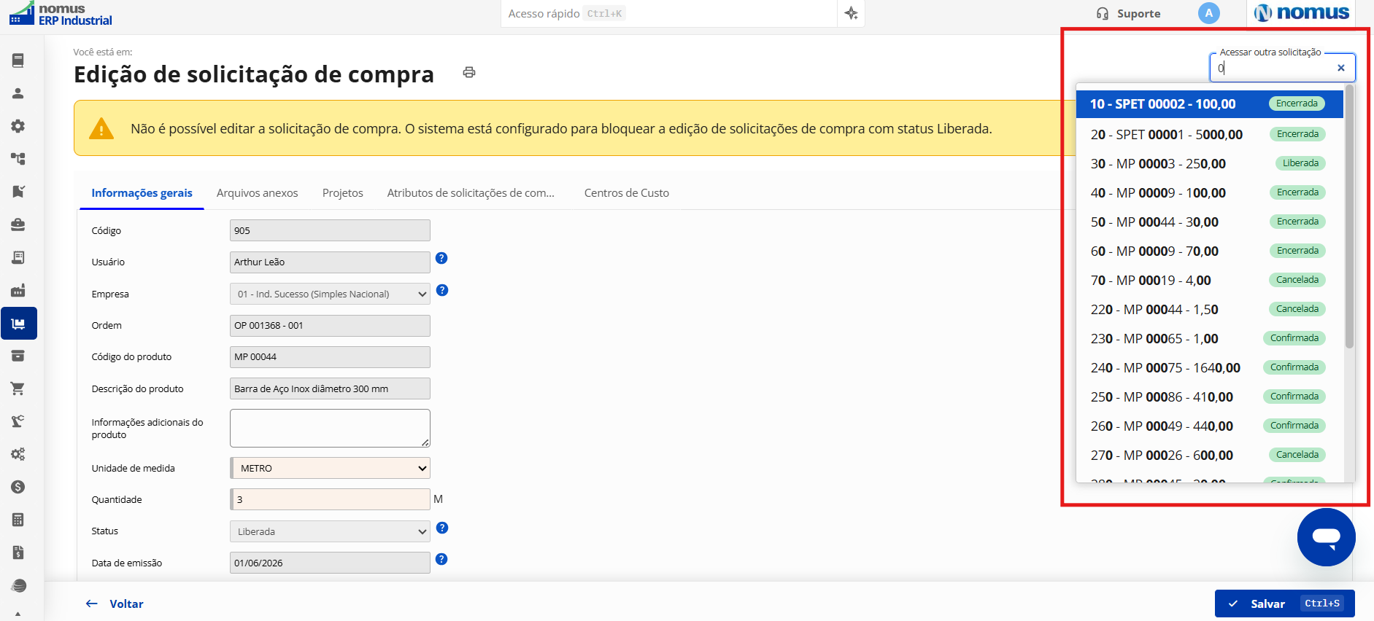
Task: Click help icon next to Empresa dropdown
Action: [442, 290]
